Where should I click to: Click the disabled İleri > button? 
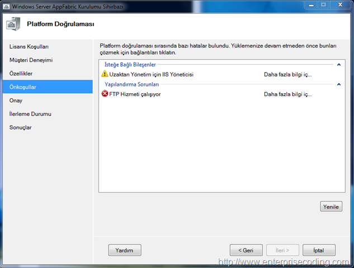tap(282, 250)
